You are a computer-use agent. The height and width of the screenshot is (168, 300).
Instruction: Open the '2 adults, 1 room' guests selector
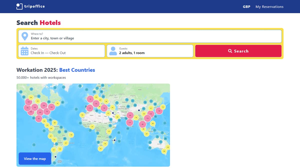[150, 51]
